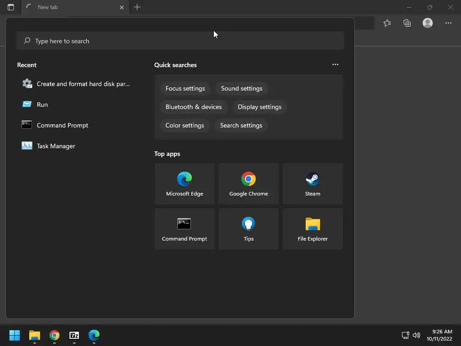This screenshot has height=346, width=461.
Task: Switch to Microsoft Edge on taskbar
Action: click(x=94, y=335)
